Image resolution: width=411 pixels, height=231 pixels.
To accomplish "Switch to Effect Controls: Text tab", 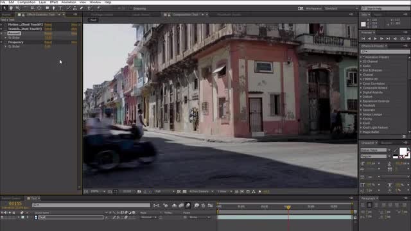I will click(40, 15).
